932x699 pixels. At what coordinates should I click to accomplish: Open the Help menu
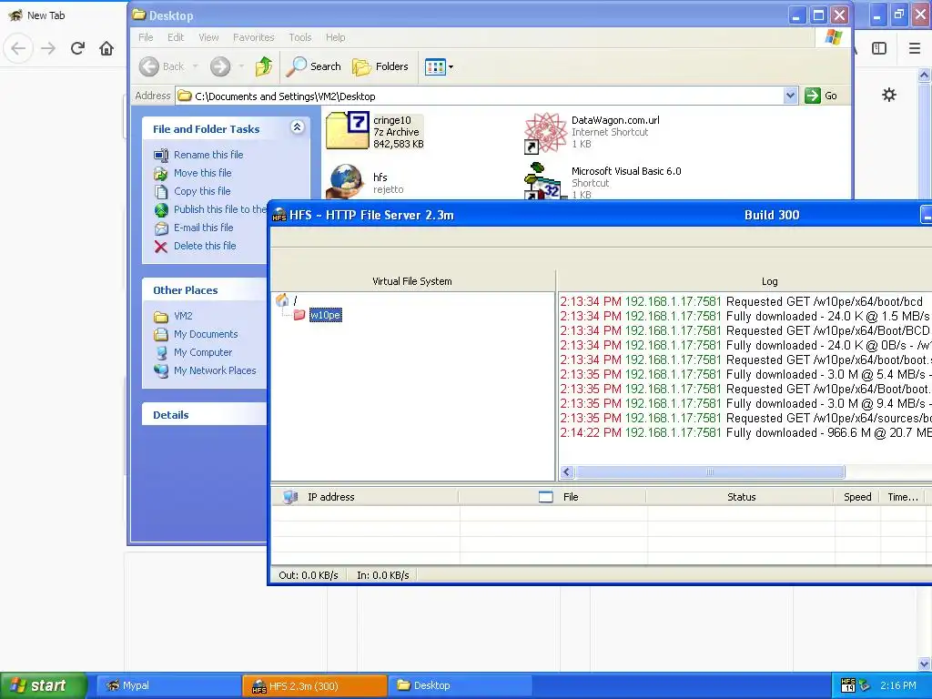click(x=335, y=37)
